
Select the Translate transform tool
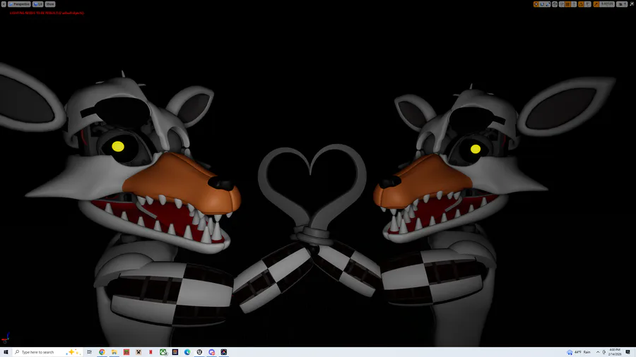point(536,4)
